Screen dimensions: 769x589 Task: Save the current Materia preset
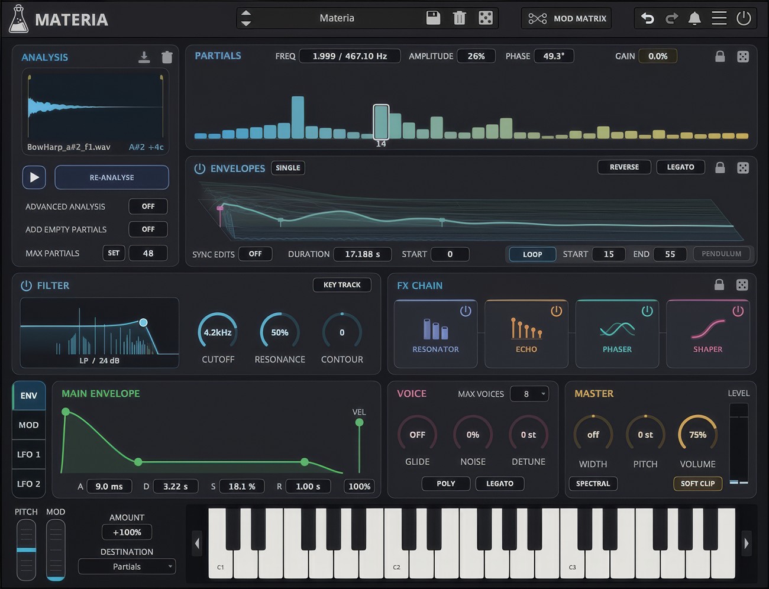433,18
